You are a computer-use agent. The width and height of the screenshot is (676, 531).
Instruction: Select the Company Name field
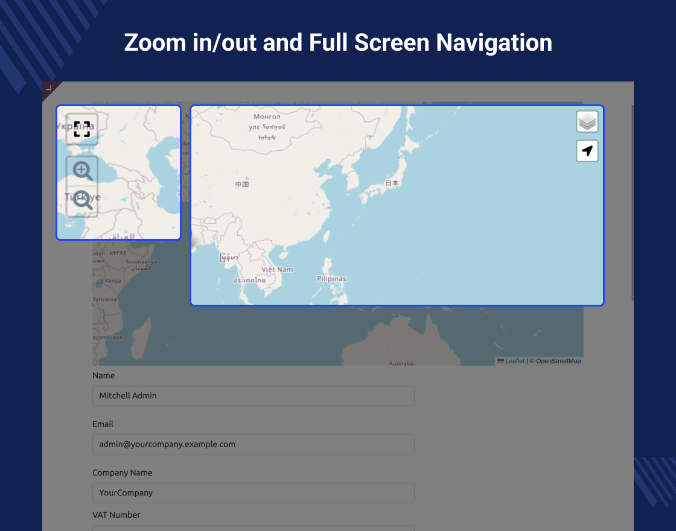pos(253,493)
